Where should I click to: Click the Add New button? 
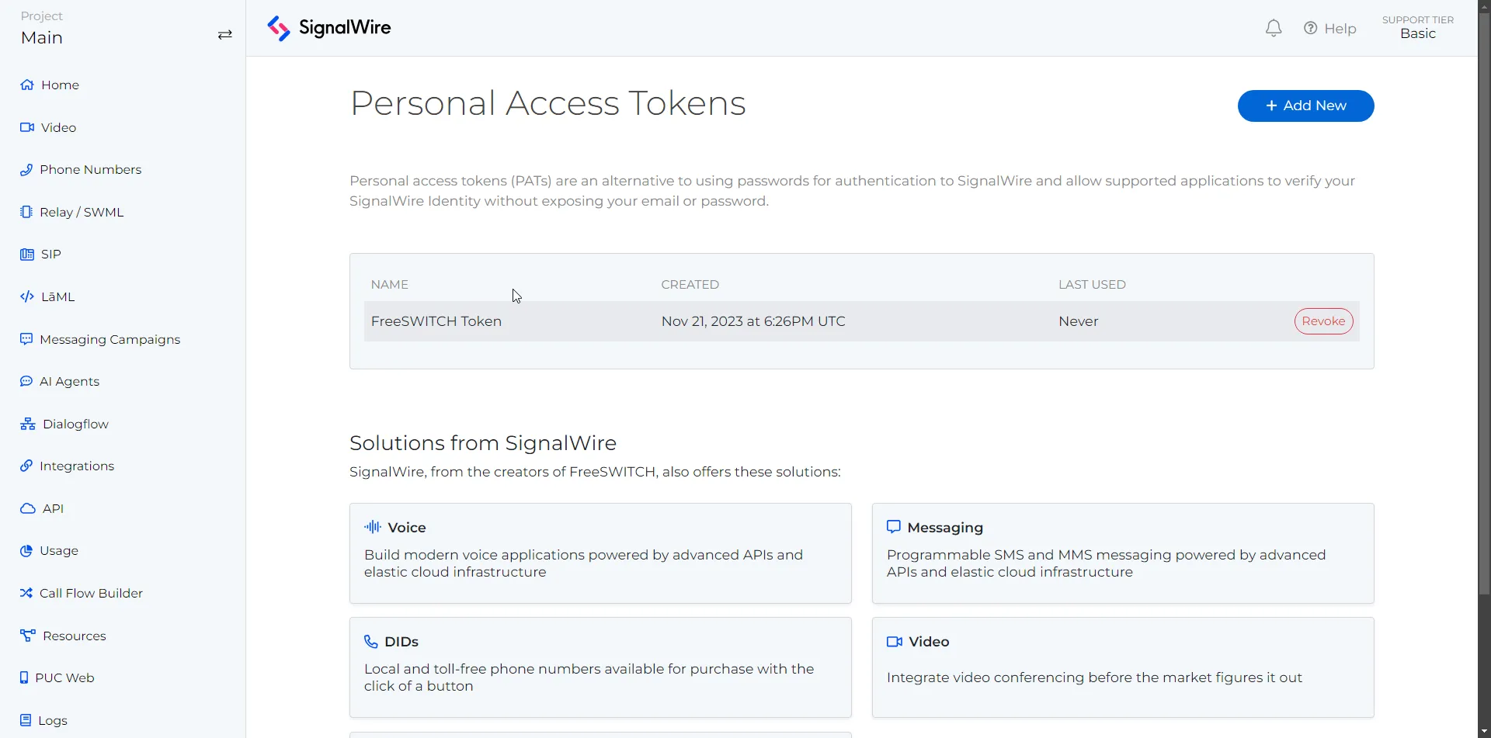[x=1305, y=106]
